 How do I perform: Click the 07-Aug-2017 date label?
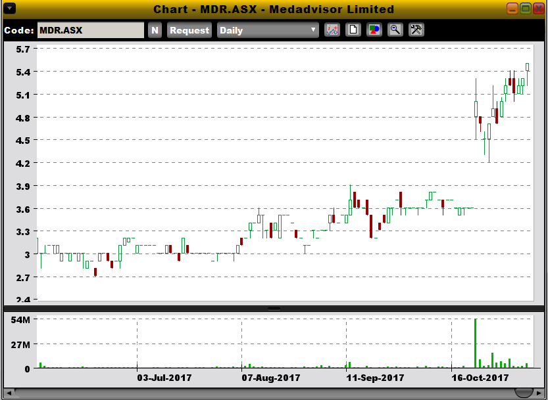[x=271, y=378]
